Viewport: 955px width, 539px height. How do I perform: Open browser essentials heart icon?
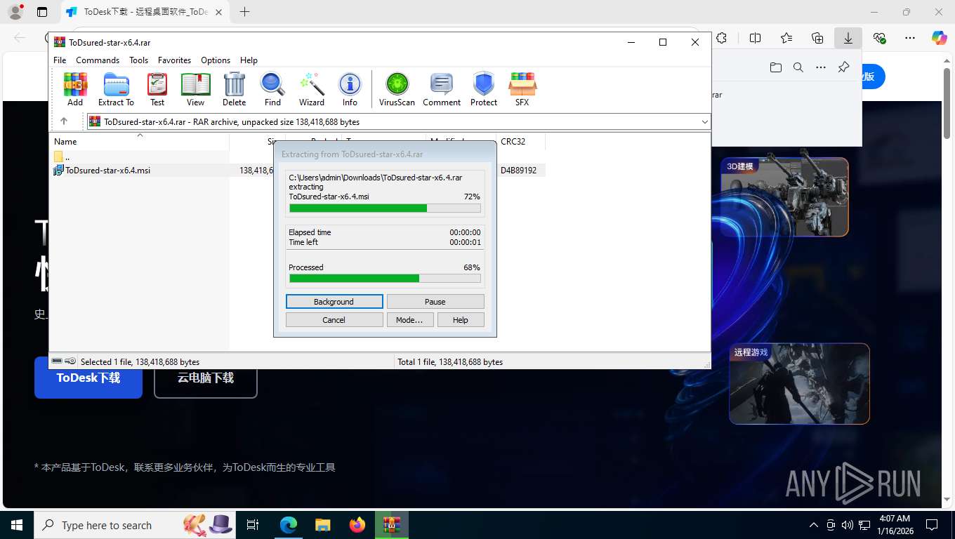879,38
